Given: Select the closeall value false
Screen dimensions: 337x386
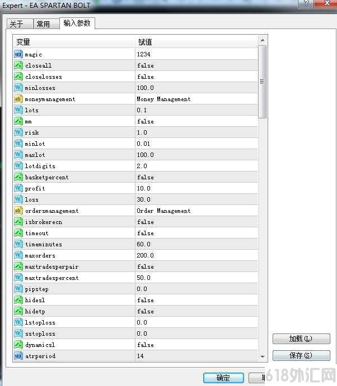Looking at the screenshot, I should click(146, 65).
